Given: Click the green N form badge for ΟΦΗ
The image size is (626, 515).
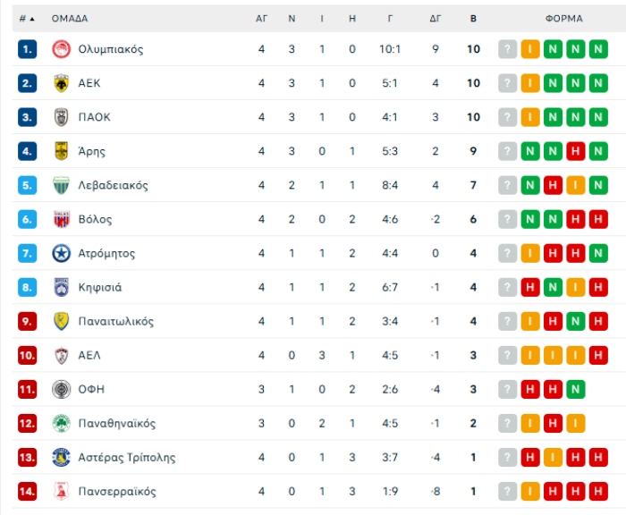Looking at the screenshot, I should click(x=575, y=389).
